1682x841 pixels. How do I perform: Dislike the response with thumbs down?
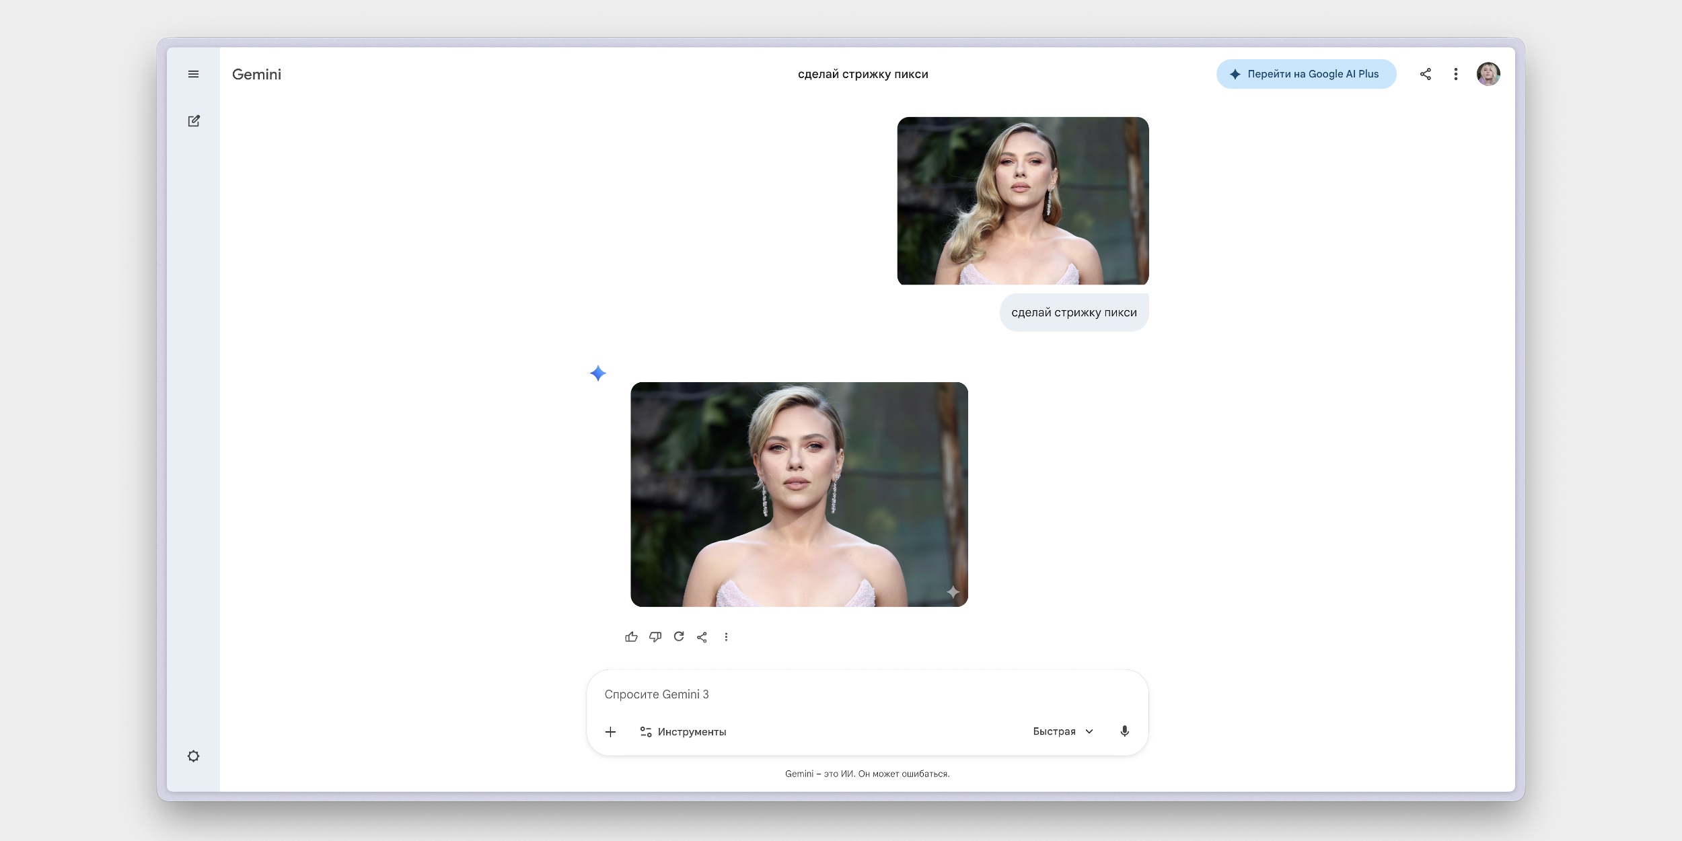pyautogui.click(x=655, y=636)
